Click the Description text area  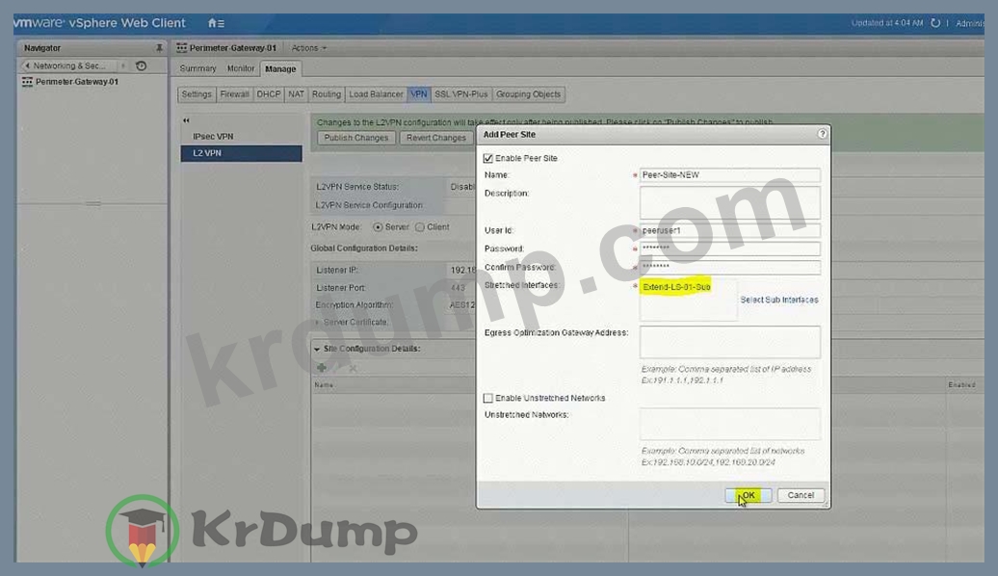point(729,202)
